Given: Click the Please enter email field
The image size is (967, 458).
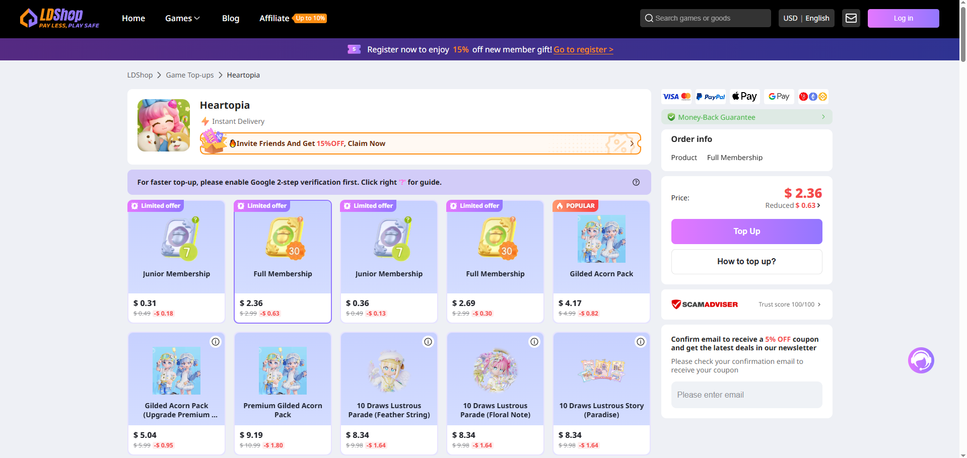Looking at the screenshot, I should 747,395.
